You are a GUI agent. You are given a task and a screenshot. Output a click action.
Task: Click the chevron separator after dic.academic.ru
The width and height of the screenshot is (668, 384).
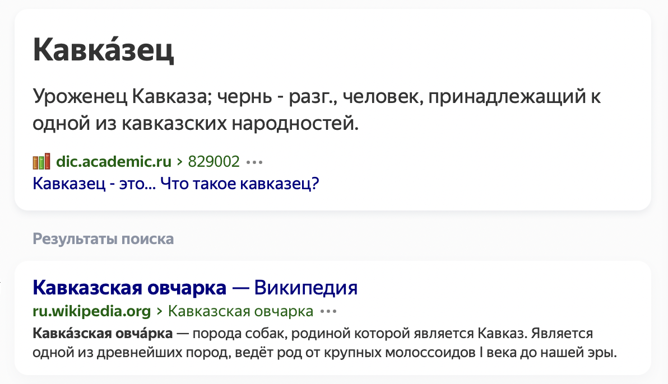tap(180, 162)
